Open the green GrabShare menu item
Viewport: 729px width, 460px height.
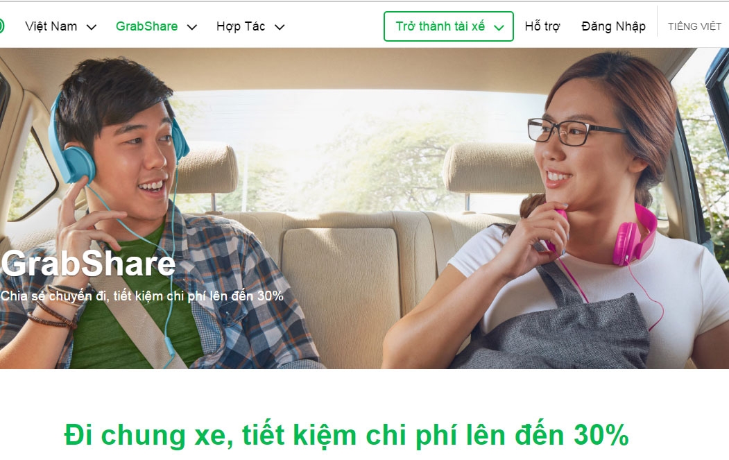coord(146,26)
